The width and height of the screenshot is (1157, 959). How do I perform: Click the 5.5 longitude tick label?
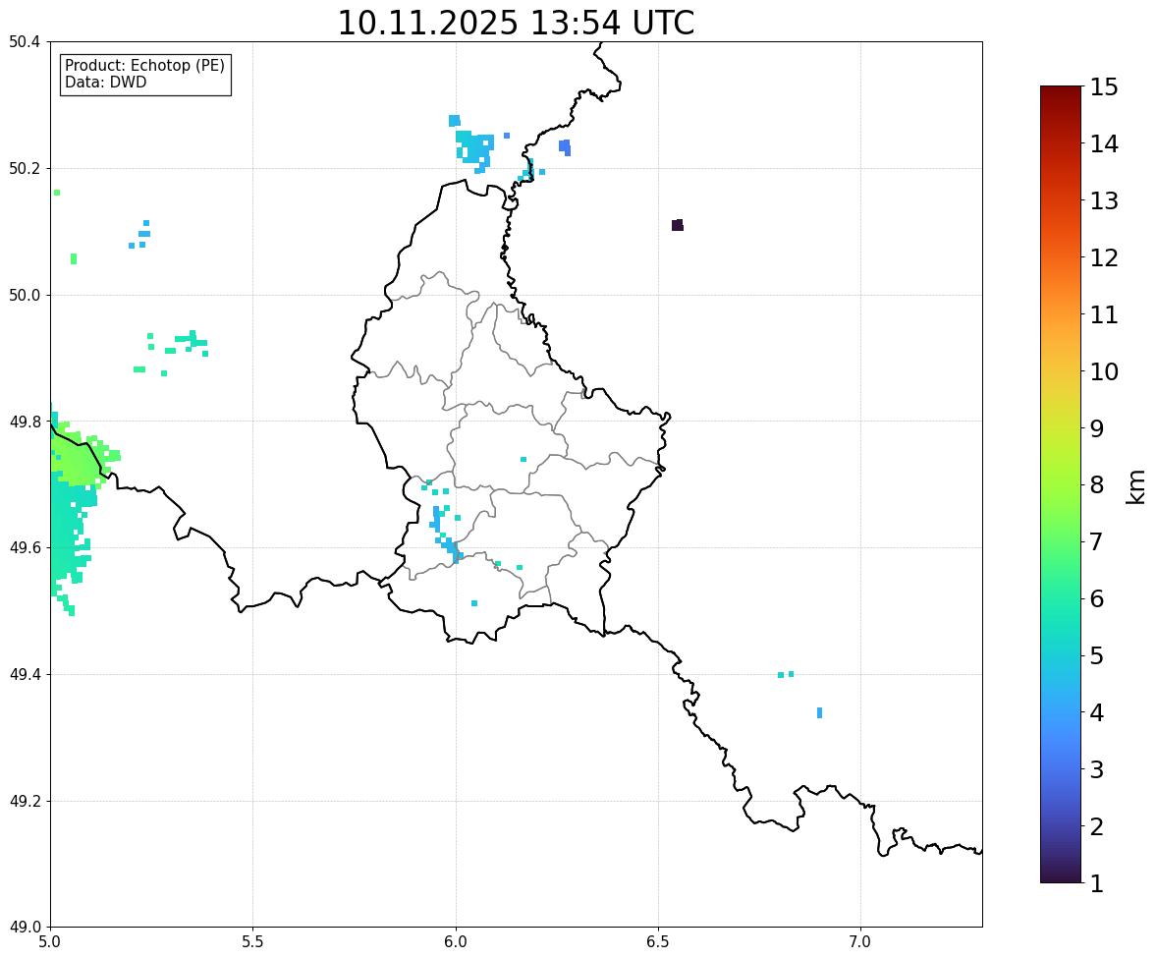coord(252,942)
